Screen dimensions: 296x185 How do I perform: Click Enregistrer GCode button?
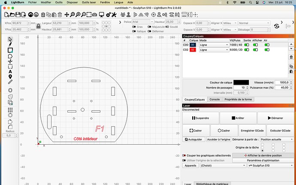252,130
